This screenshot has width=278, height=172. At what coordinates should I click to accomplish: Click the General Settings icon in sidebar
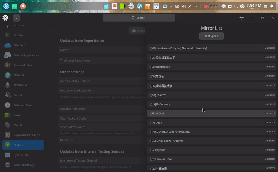coord(7,165)
